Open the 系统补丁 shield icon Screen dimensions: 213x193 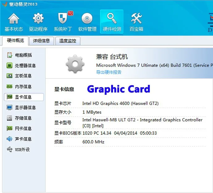(x=63, y=18)
